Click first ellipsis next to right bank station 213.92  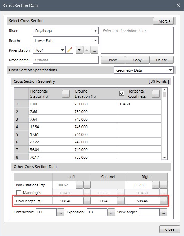pyautogui.click(x=156, y=185)
